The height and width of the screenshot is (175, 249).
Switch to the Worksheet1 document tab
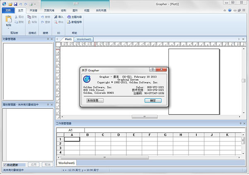[x=84, y=39]
